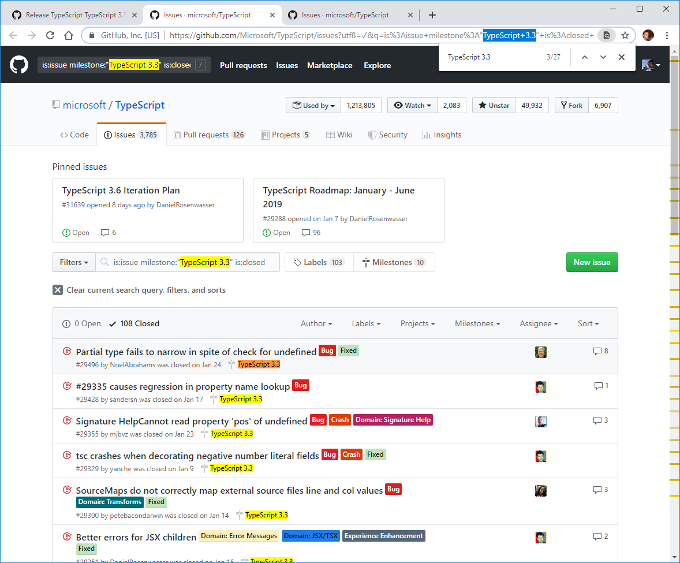Toggle starring off with the Unstar button
The image size is (680, 563).
pyautogui.click(x=493, y=105)
